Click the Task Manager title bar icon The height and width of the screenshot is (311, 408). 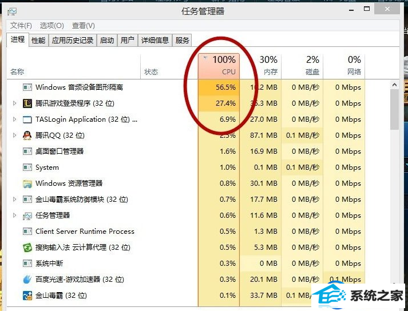pos(12,11)
